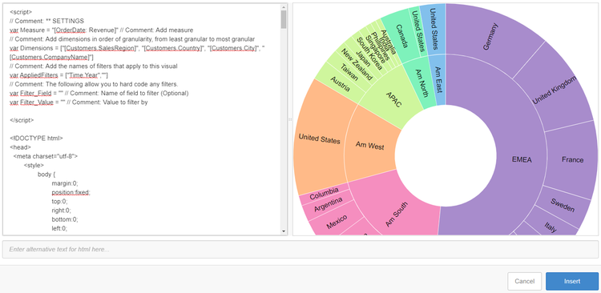Viewport: 601px width, 293px height.
Task: Click the '<IDOCTYPE html>' line
Action: [x=36, y=138]
